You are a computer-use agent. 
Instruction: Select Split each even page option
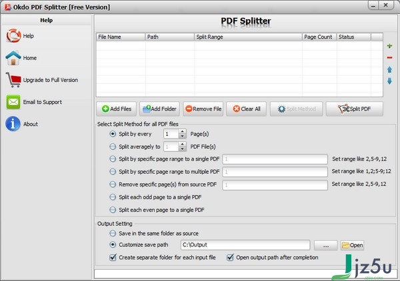[x=113, y=210]
